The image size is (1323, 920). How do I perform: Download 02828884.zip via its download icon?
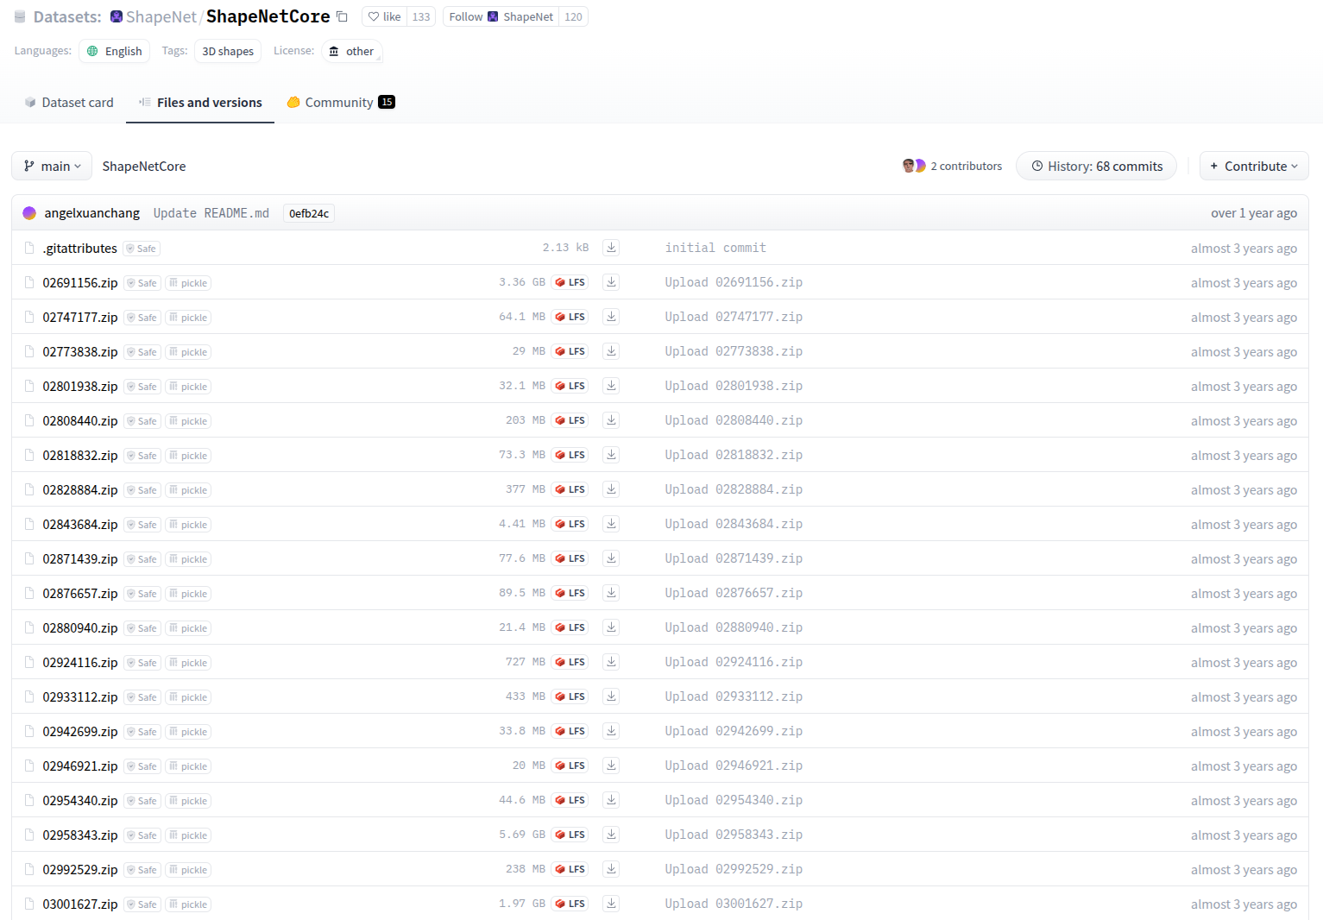coord(611,489)
